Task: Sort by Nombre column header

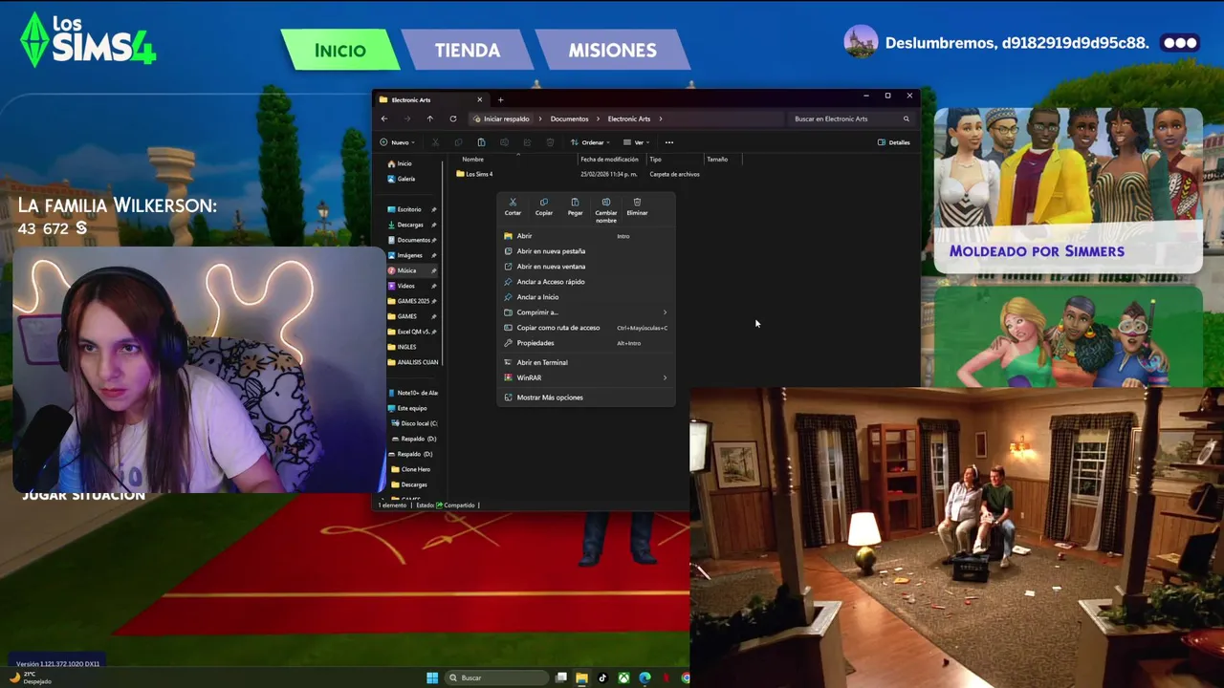Action: point(472,160)
